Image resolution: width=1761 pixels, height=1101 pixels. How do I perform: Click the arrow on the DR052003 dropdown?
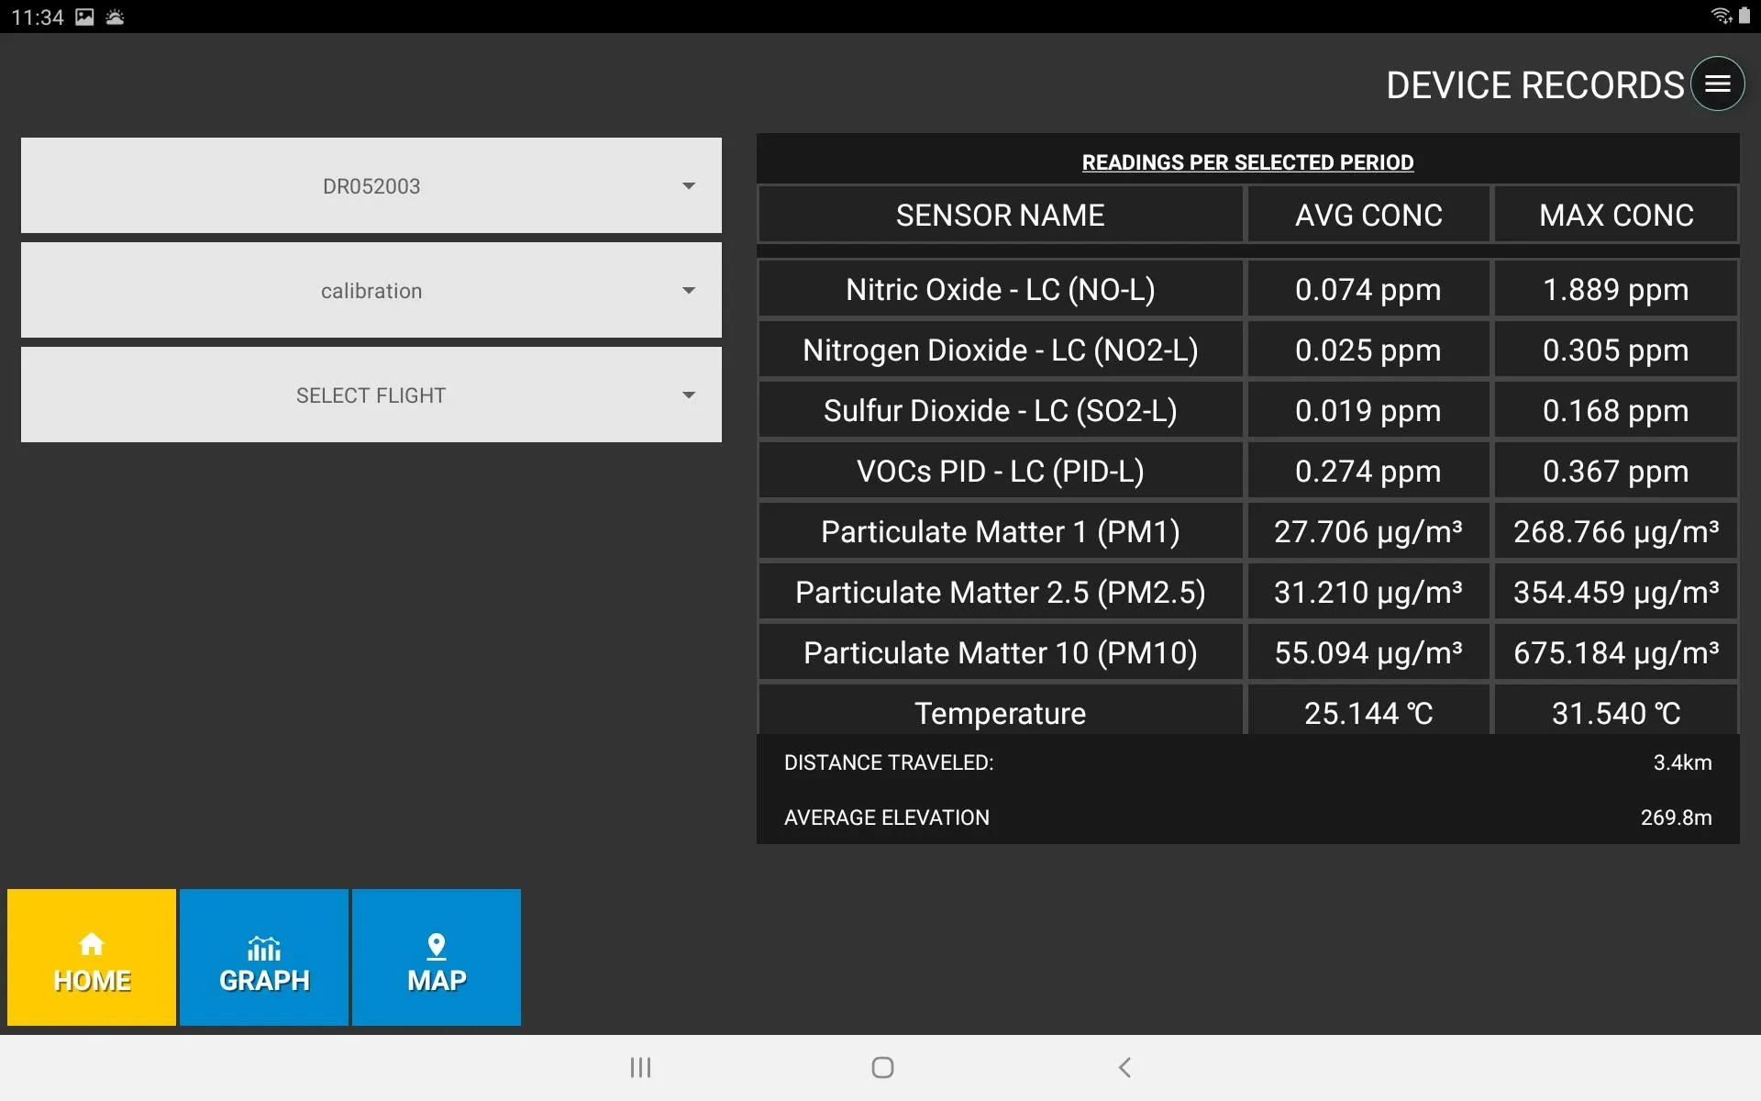689,185
